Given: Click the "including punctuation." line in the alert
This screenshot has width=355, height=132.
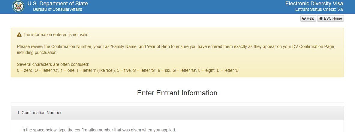Looking at the screenshot, I should 37,52.
